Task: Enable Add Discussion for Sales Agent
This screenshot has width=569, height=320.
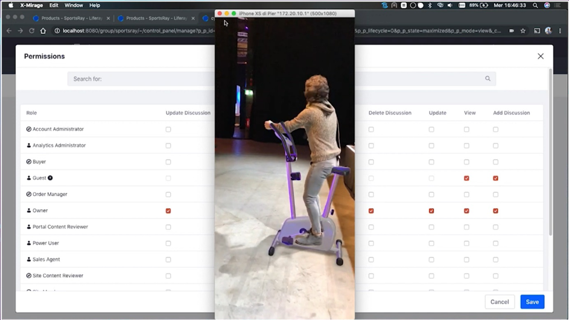Action: coord(496,260)
